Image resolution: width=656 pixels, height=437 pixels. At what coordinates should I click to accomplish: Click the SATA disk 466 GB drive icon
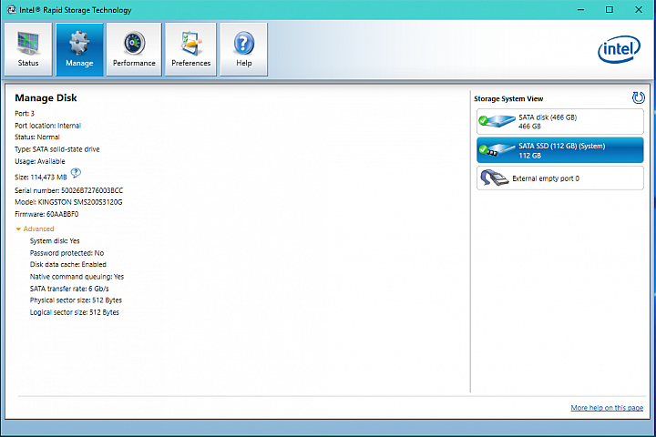click(497, 121)
